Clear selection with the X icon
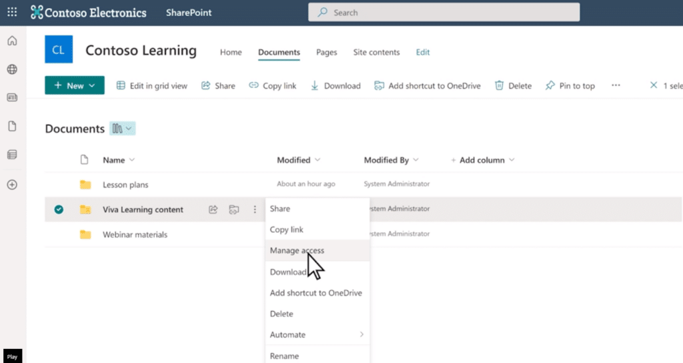Image resolution: width=683 pixels, height=363 pixels. (x=654, y=85)
